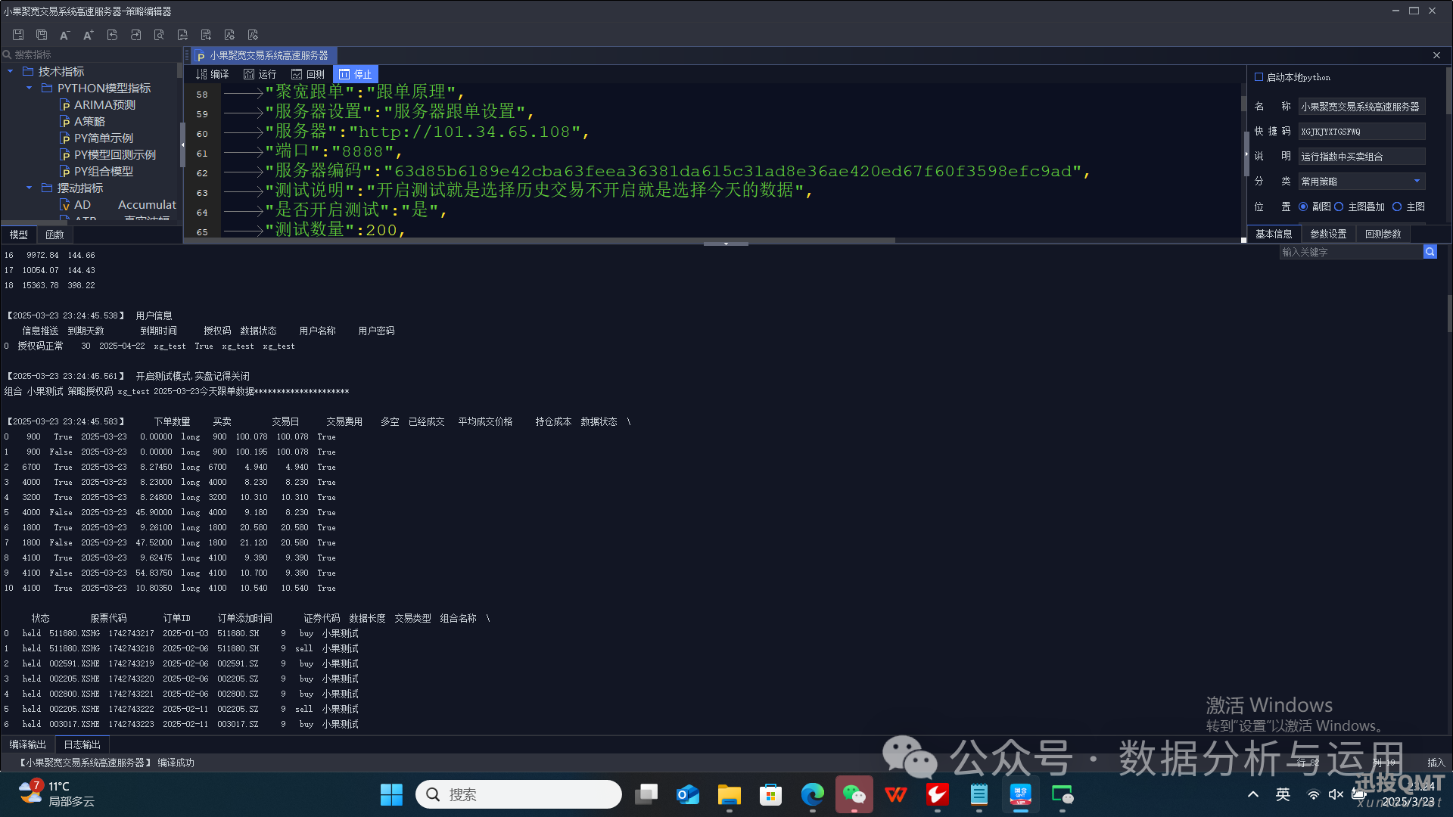This screenshot has height=817, width=1453.
Task: Click the last document-with-gear icon in toolbar
Action: pyautogui.click(x=253, y=35)
